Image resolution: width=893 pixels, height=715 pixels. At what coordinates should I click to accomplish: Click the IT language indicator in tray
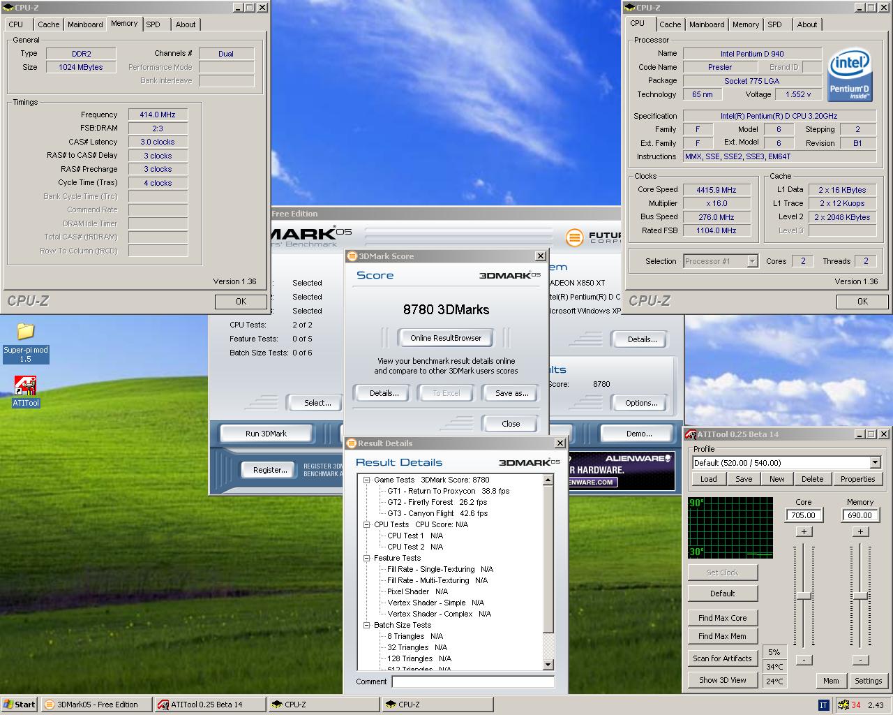coord(823,705)
